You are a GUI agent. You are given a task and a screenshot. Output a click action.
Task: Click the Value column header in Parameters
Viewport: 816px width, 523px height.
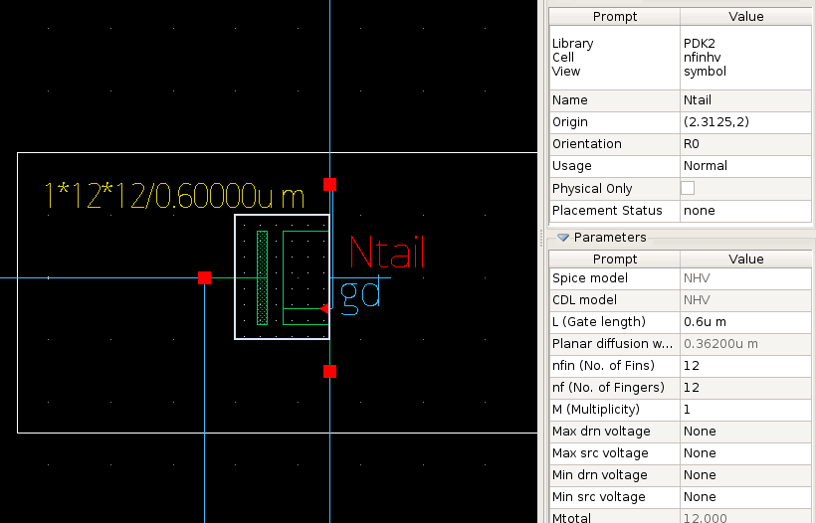pyautogui.click(x=745, y=260)
